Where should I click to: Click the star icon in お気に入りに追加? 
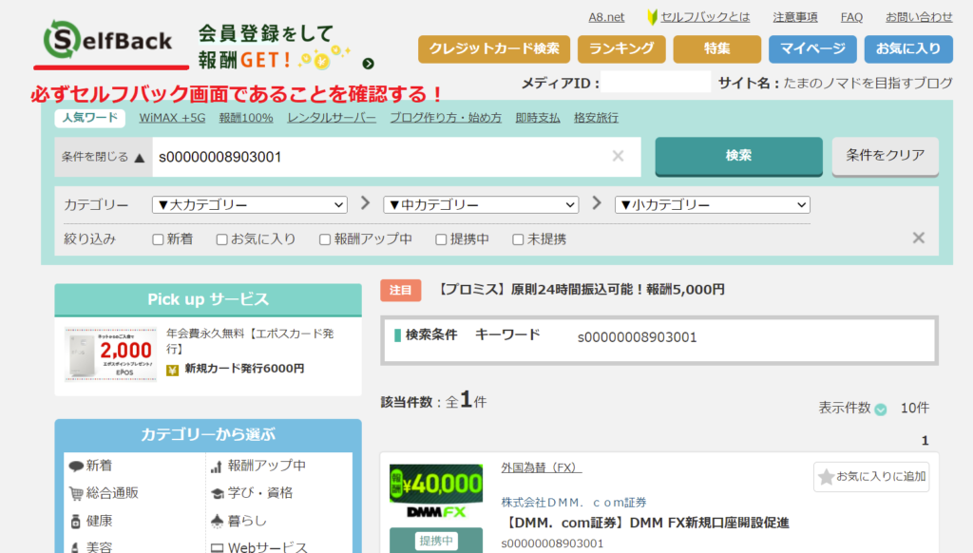tap(826, 477)
